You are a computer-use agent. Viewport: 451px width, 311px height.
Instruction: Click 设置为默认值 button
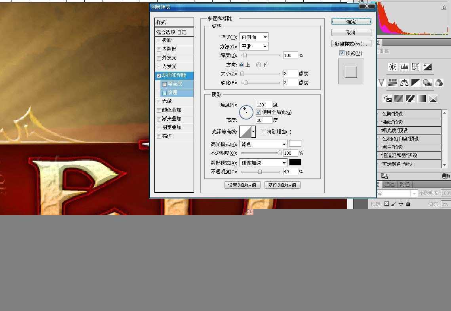(242, 185)
